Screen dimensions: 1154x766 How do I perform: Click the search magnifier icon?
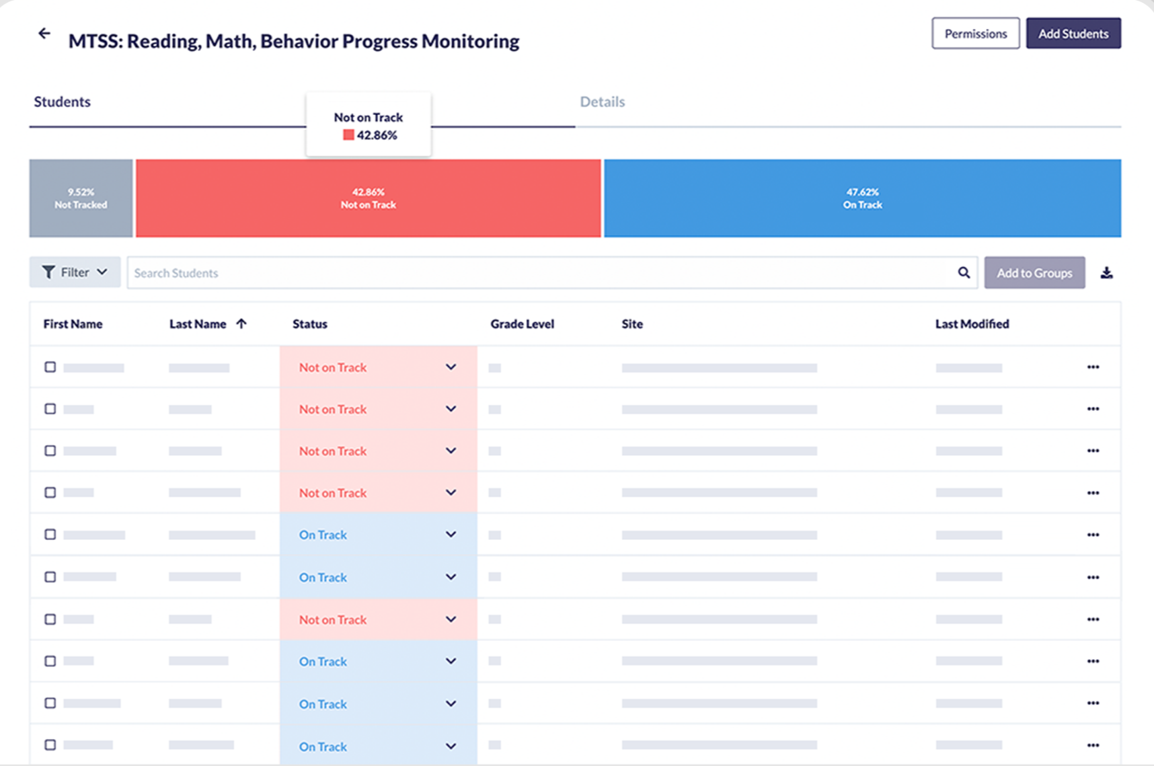pos(964,272)
